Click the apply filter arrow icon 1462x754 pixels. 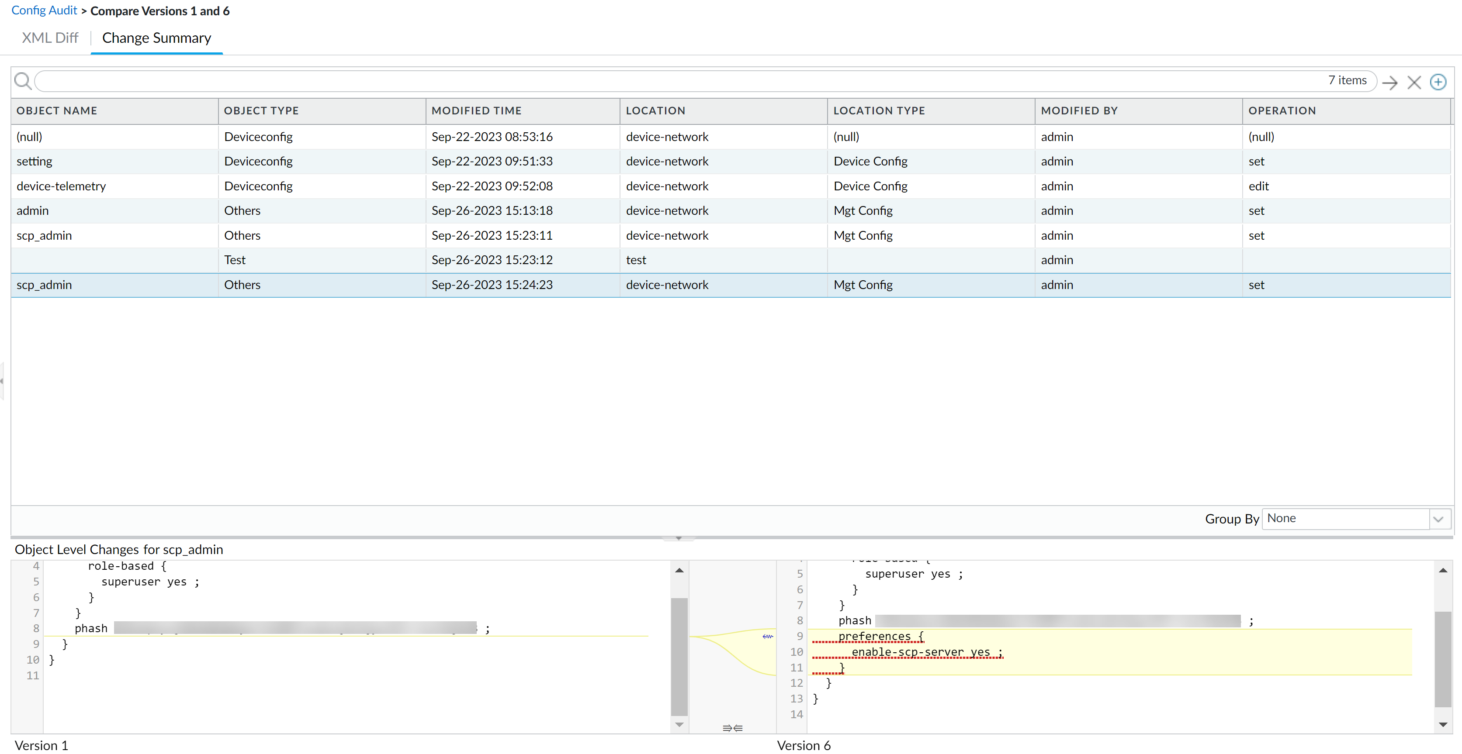[x=1390, y=83]
